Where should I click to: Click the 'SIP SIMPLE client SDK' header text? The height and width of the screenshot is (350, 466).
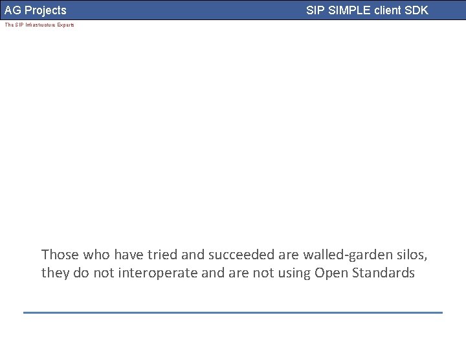tap(367, 10)
